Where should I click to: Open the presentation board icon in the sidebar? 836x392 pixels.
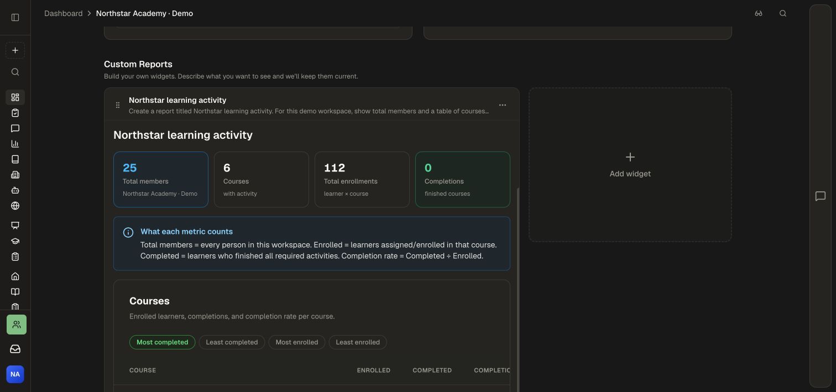click(15, 226)
